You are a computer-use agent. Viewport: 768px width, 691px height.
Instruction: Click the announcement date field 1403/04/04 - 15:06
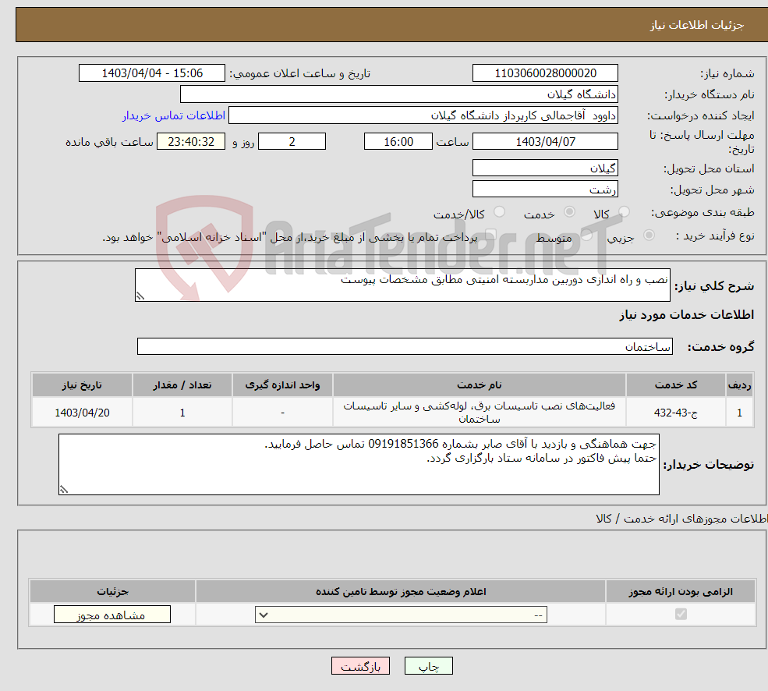pos(152,73)
